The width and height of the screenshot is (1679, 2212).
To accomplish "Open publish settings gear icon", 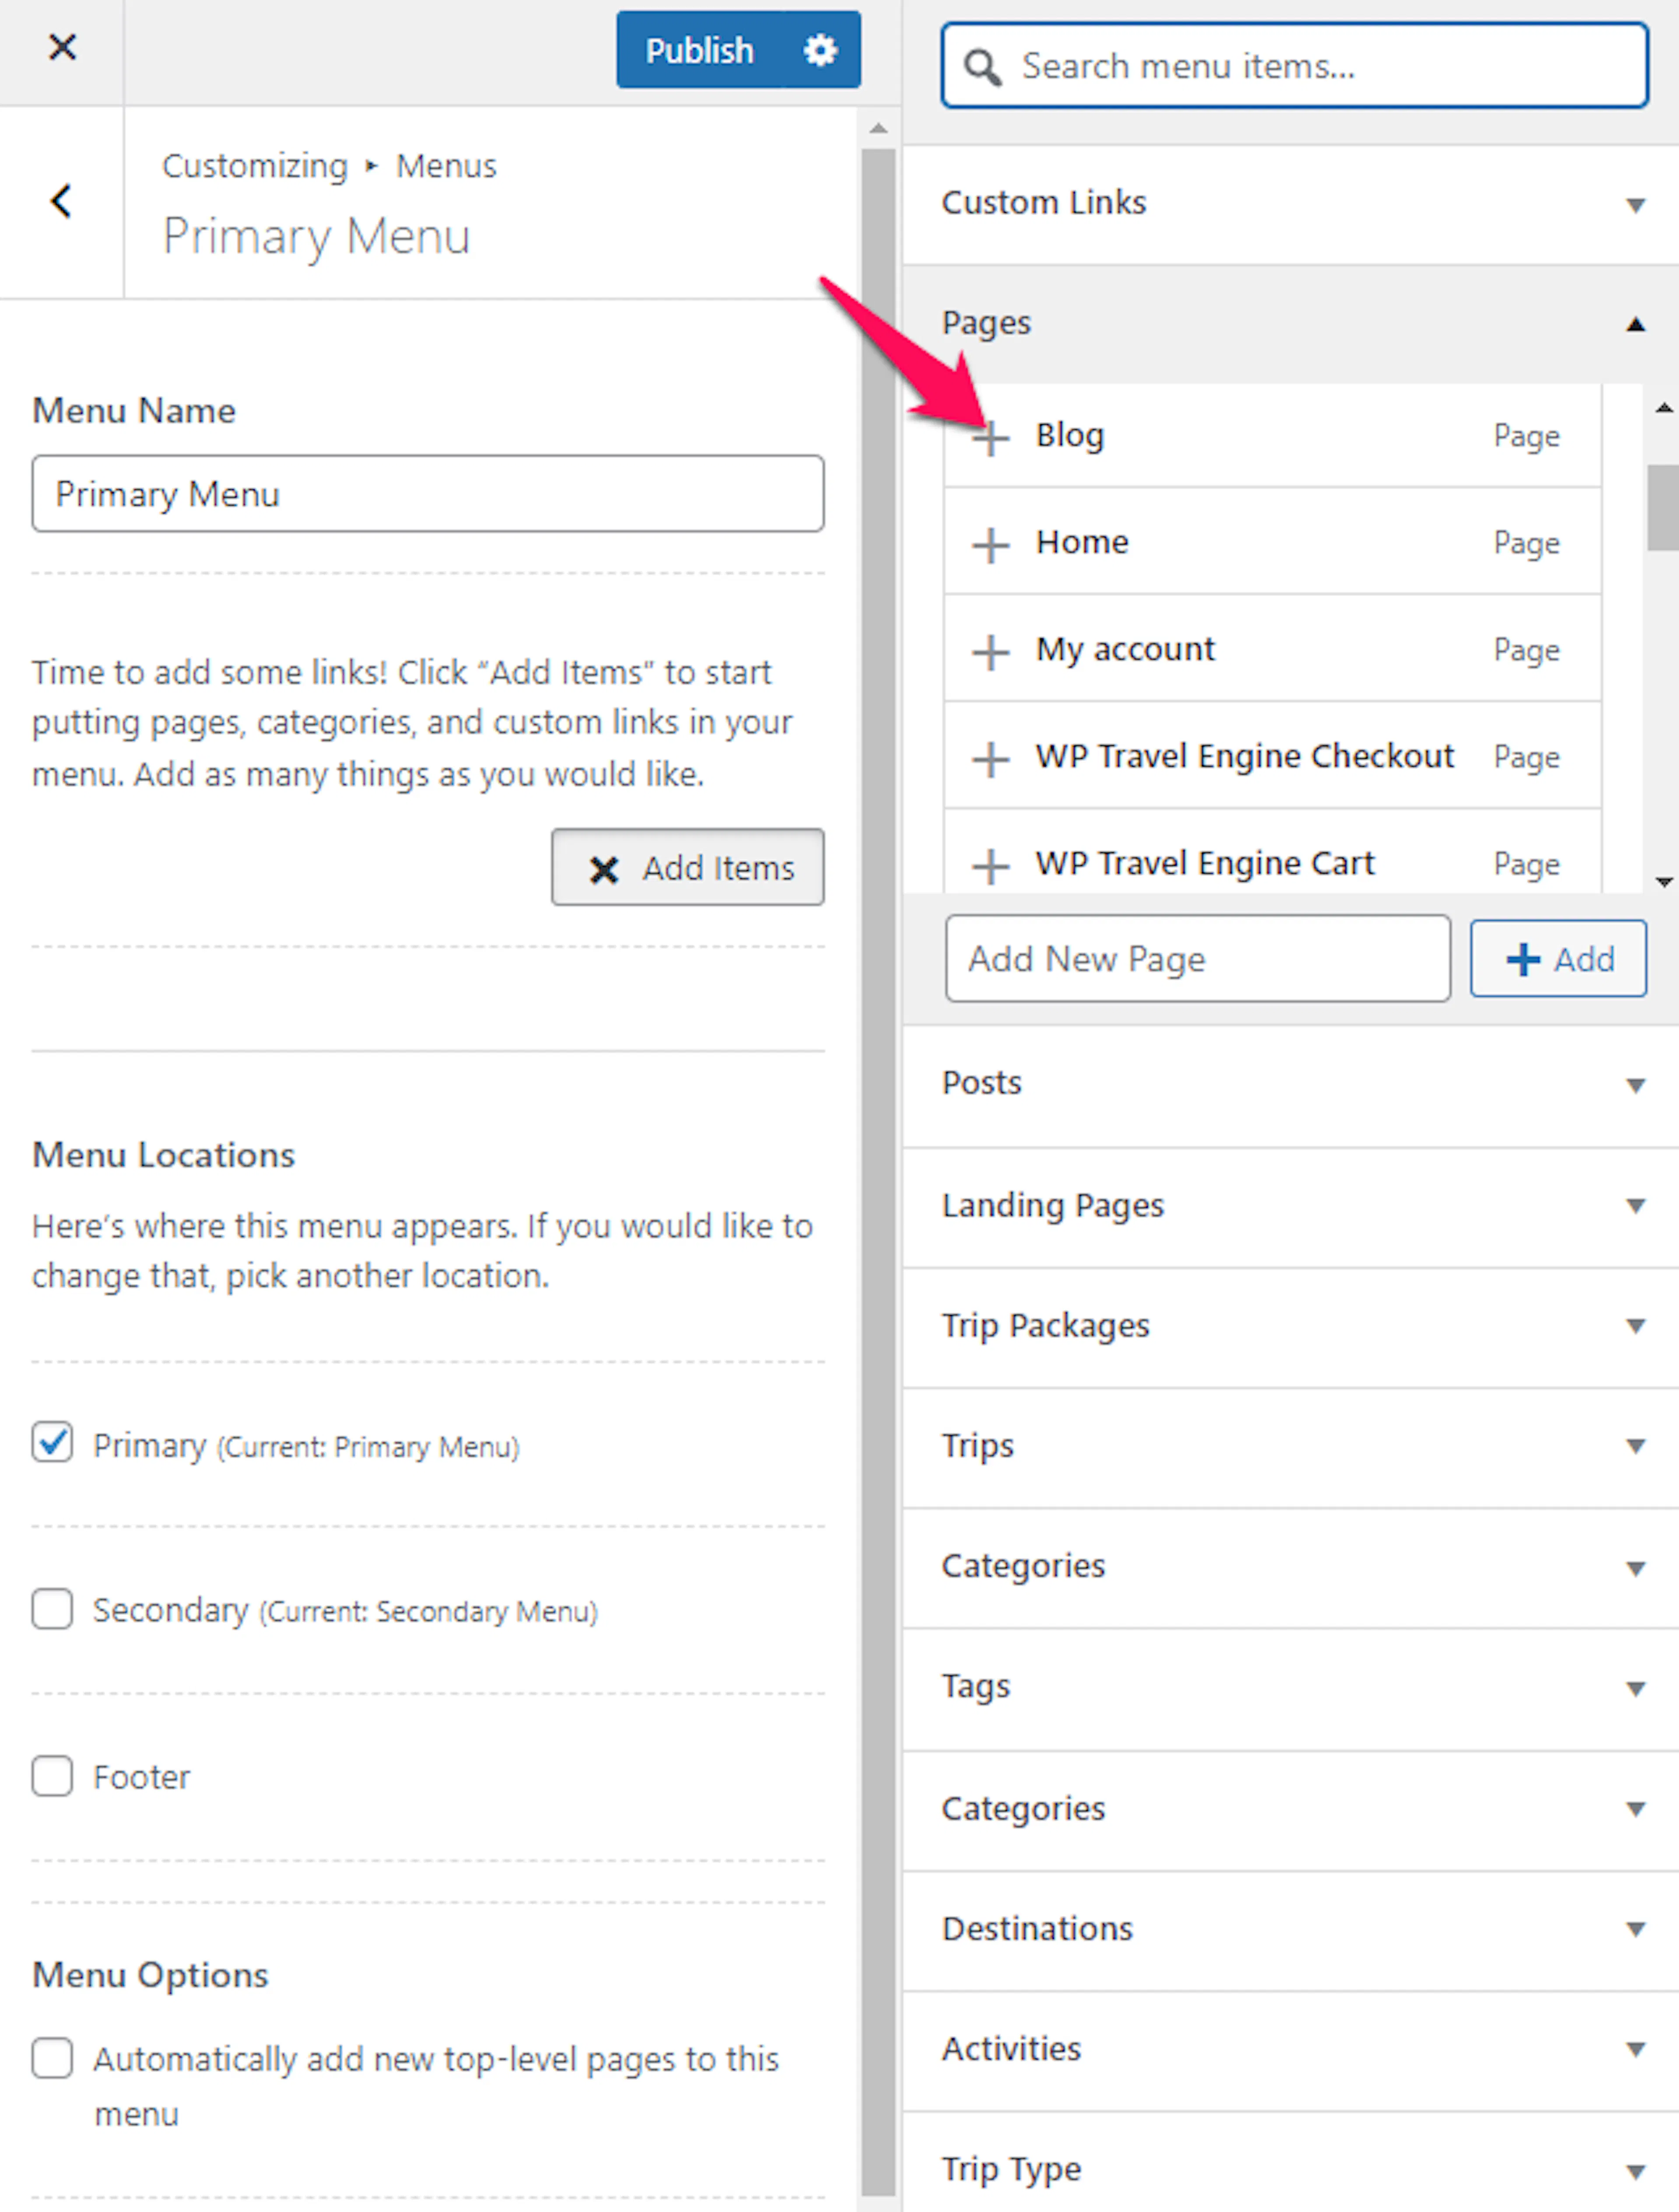I will click(x=820, y=50).
